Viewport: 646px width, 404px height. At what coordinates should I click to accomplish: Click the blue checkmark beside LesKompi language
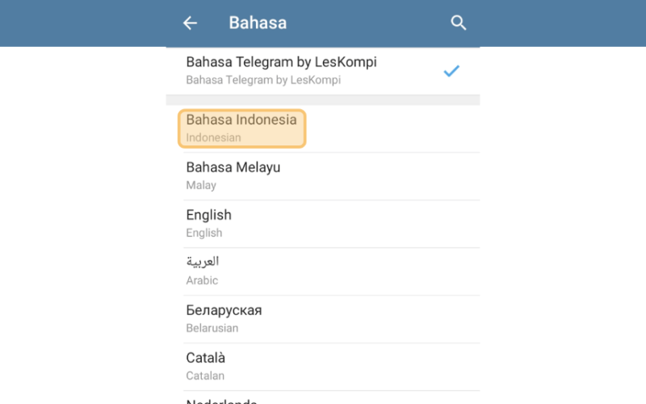[x=451, y=71]
